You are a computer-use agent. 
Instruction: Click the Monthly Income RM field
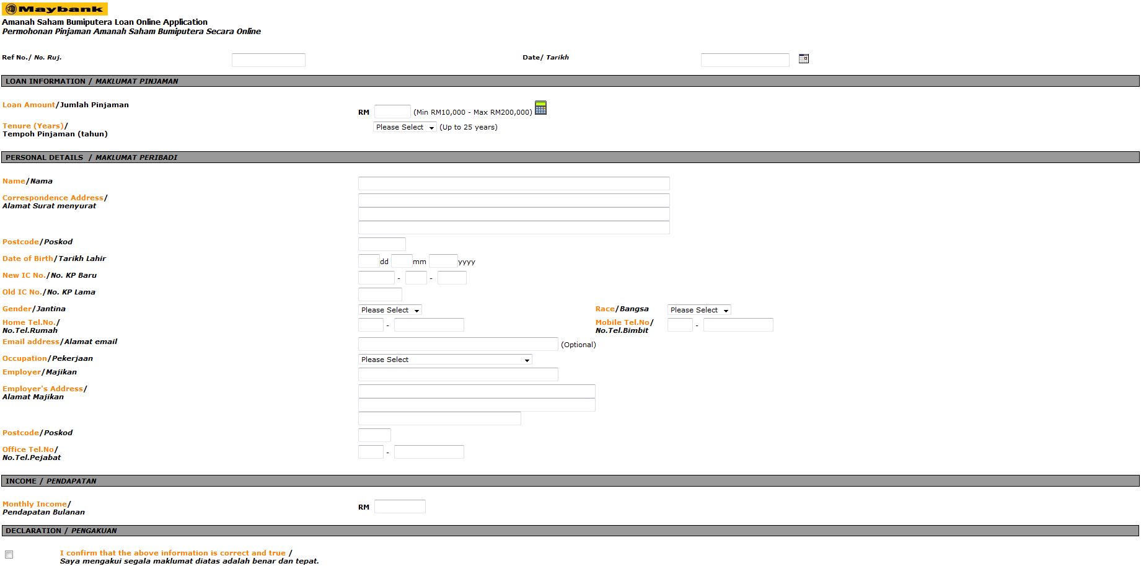click(x=400, y=506)
